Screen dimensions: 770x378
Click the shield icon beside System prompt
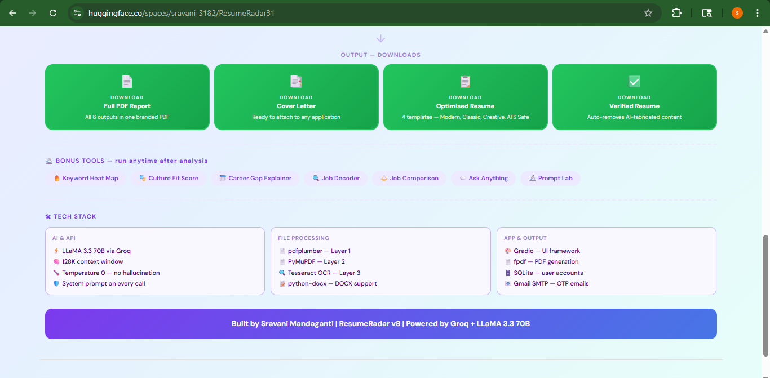56,284
